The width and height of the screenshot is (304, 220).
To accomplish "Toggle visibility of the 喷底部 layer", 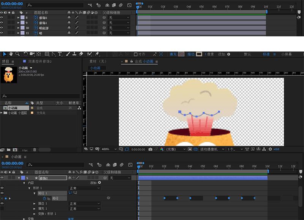I will coord(2,28).
